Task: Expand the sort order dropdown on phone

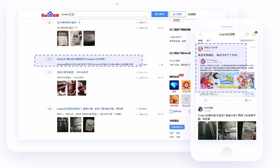Action: 248,41
